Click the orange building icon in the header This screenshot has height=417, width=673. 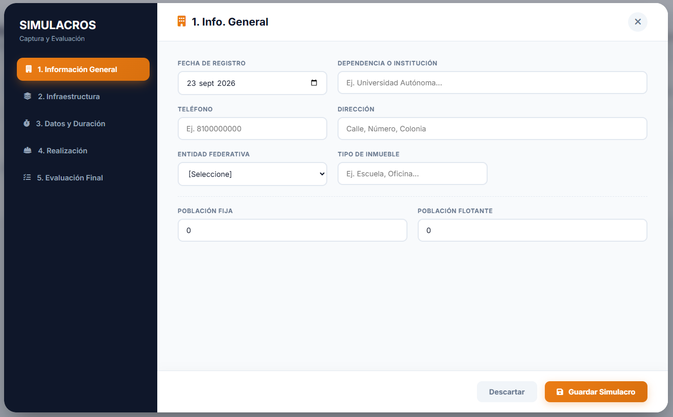tap(182, 21)
